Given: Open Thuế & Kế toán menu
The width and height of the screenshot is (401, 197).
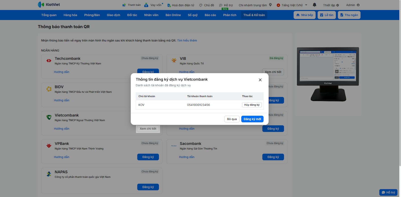Looking at the screenshot, I should coord(254,15).
